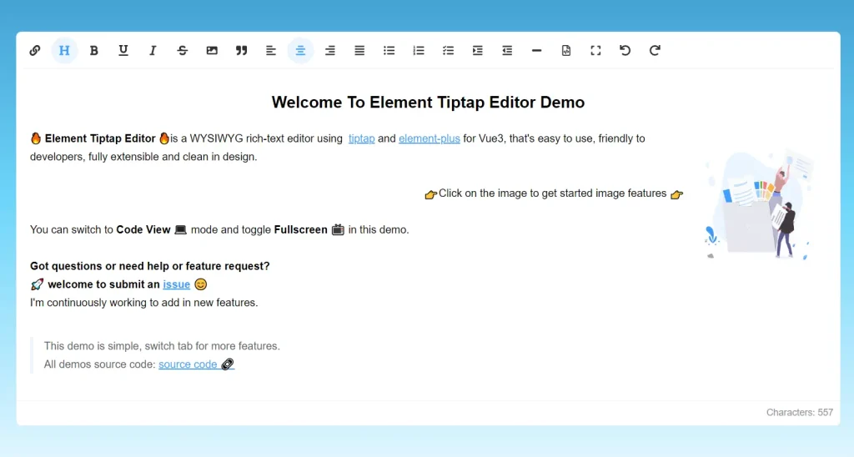Justify the text alignment
The height and width of the screenshot is (457, 854).
(359, 51)
